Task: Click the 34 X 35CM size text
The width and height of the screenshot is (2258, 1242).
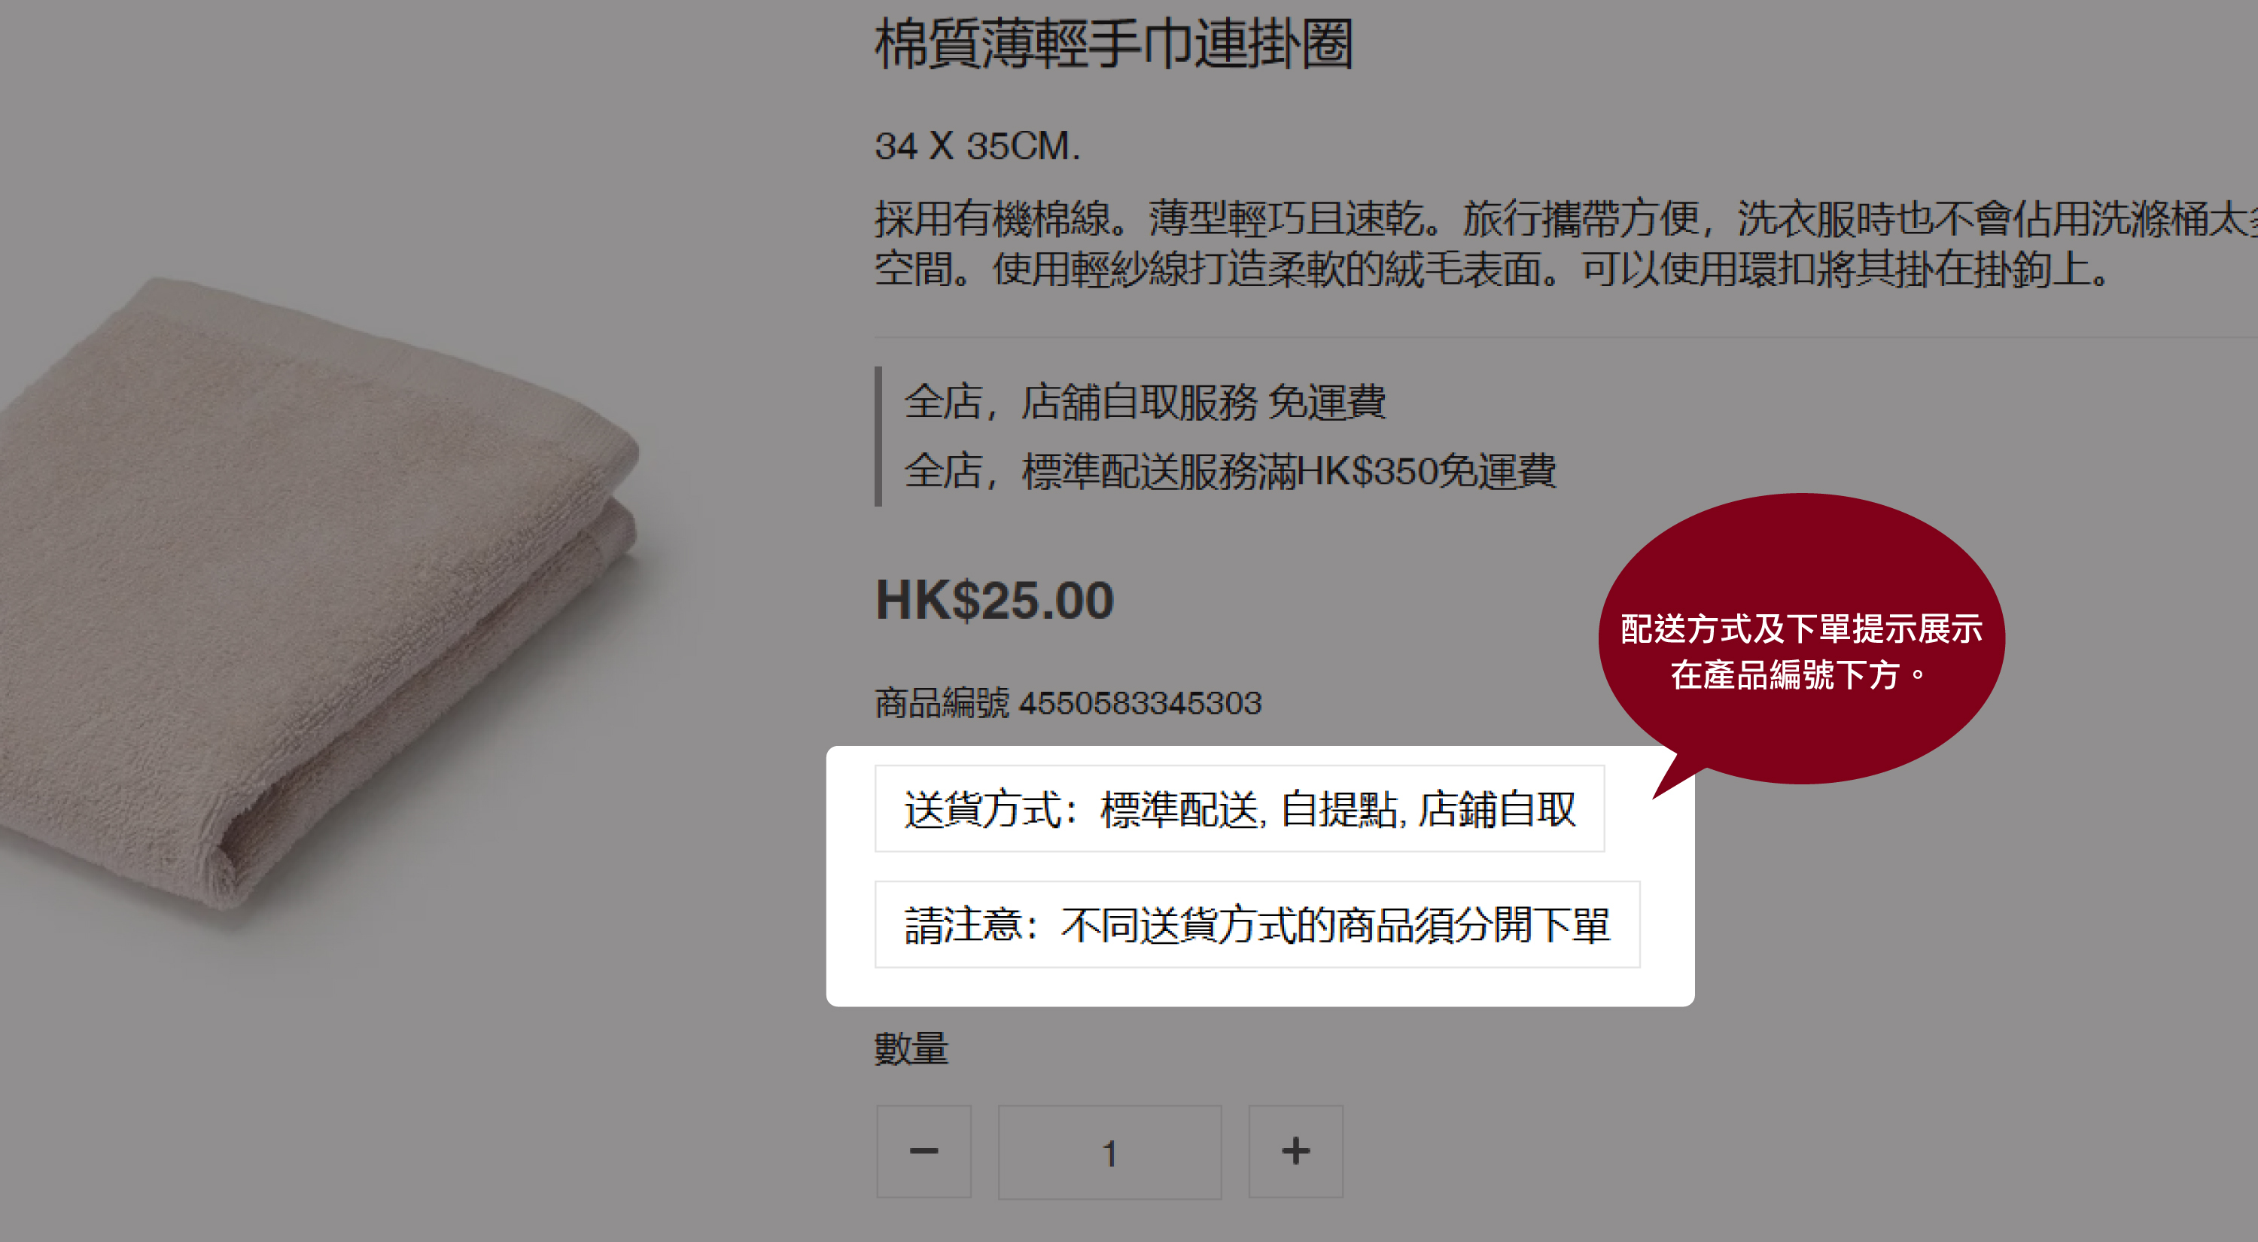Action: tap(978, 145)
